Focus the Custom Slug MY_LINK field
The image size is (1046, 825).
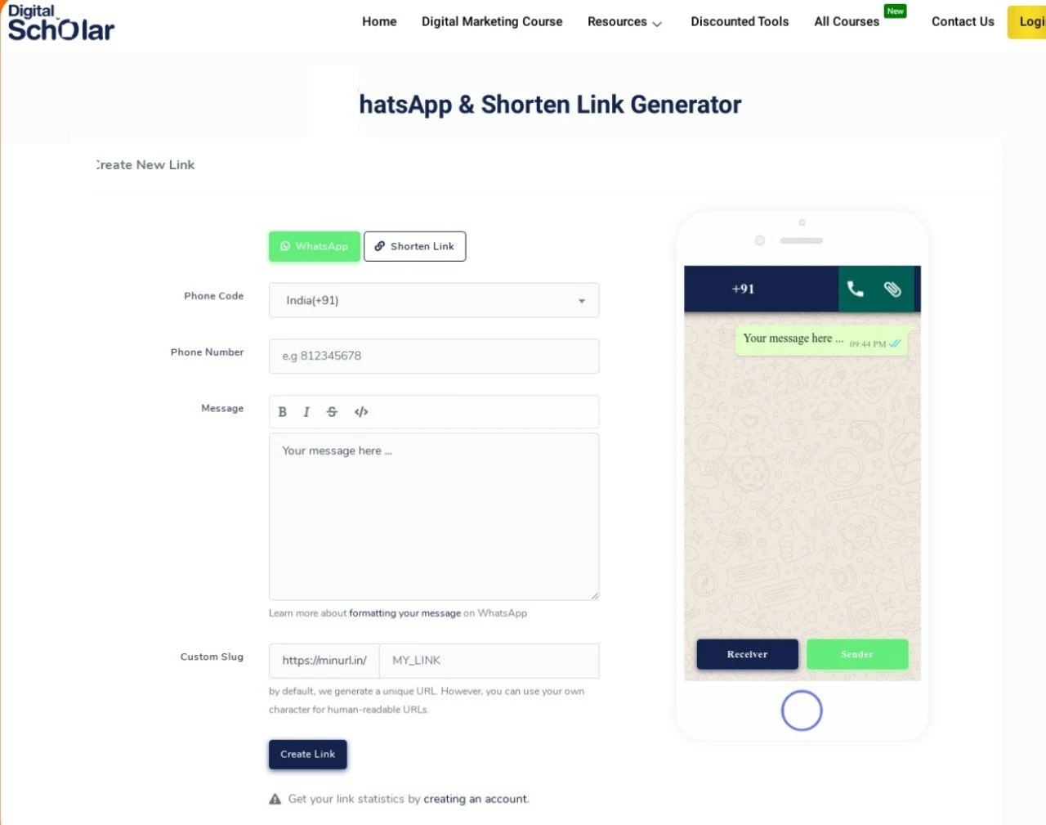point(489,661)
